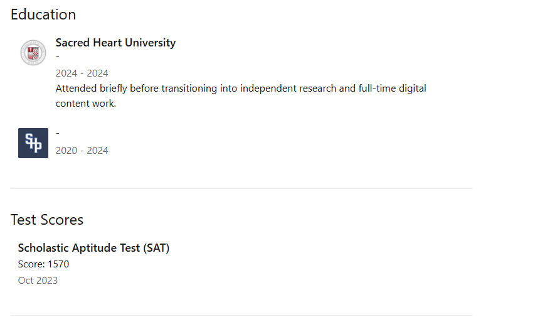Select the Education section heading

[43, 14]
